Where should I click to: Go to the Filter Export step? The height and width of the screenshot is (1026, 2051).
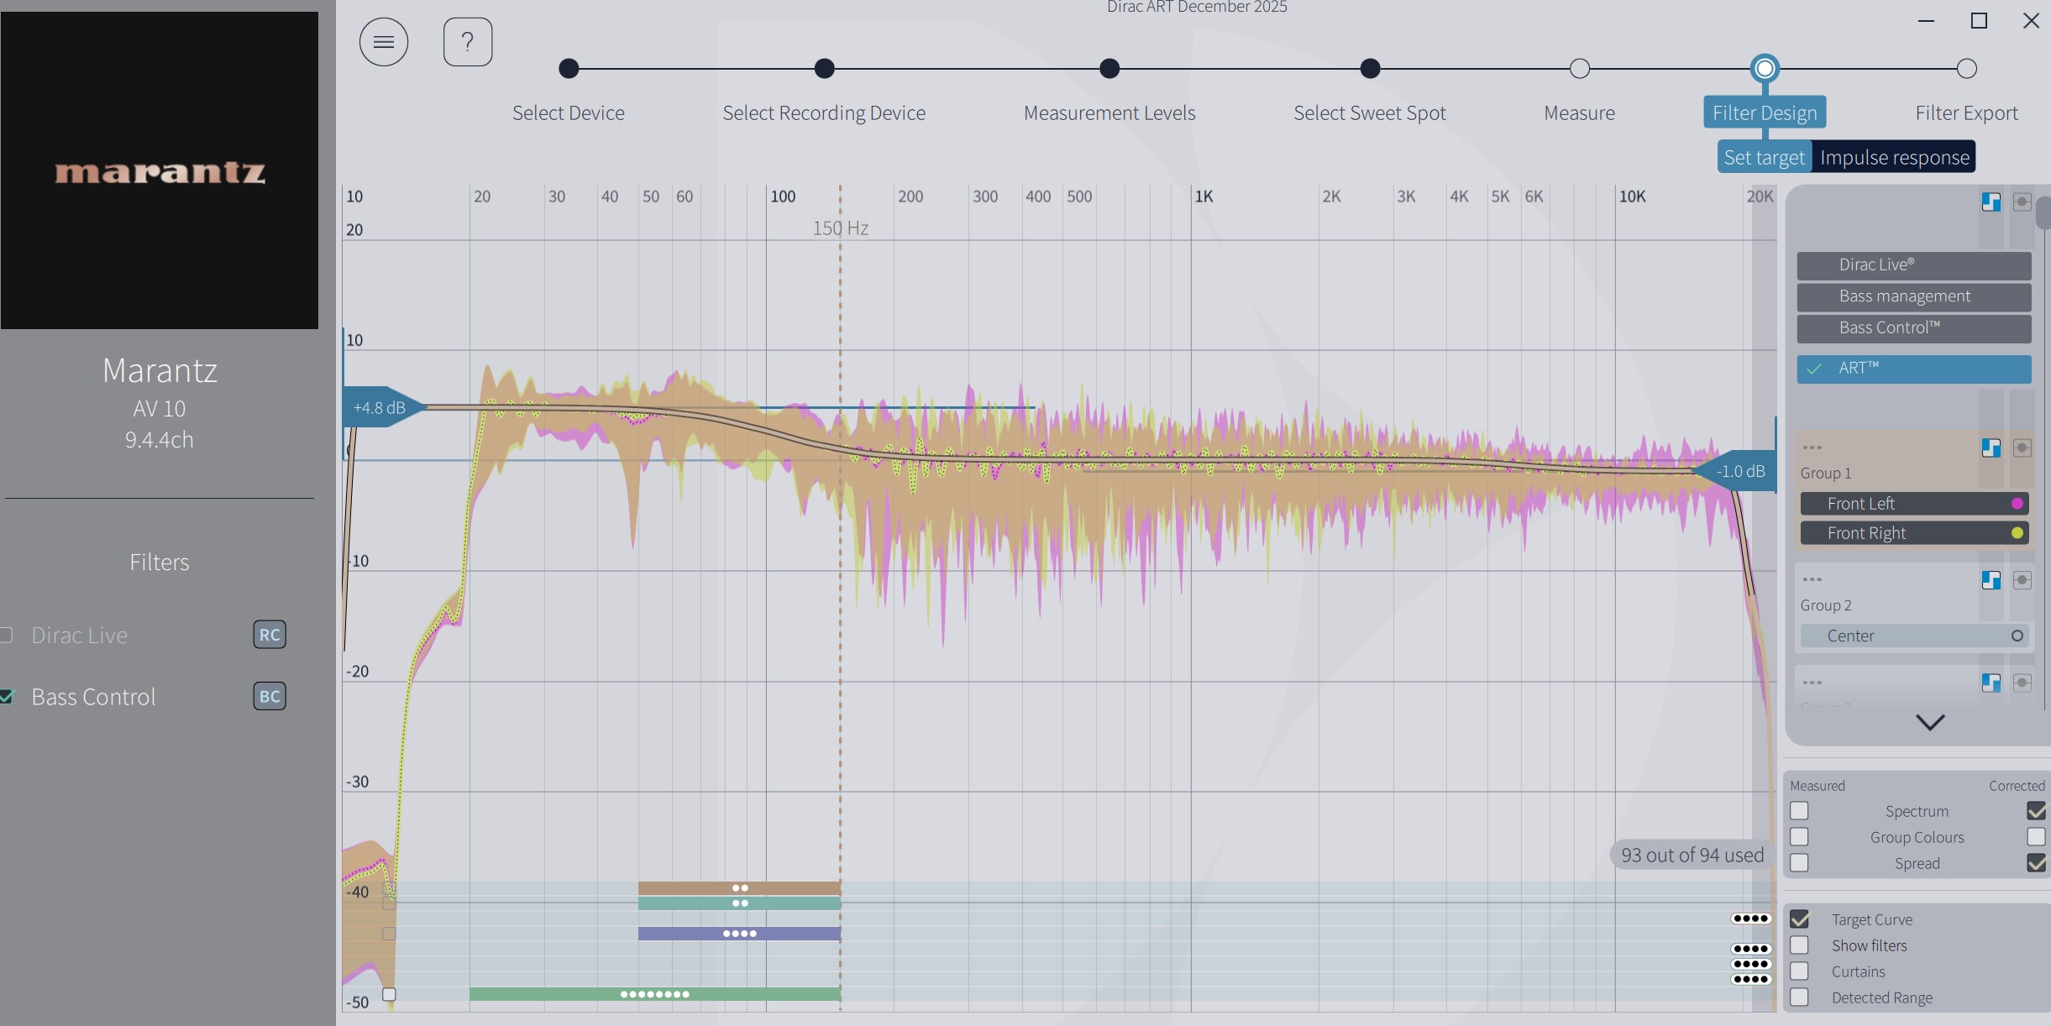pyautogui.click(x=1966, y=113)
